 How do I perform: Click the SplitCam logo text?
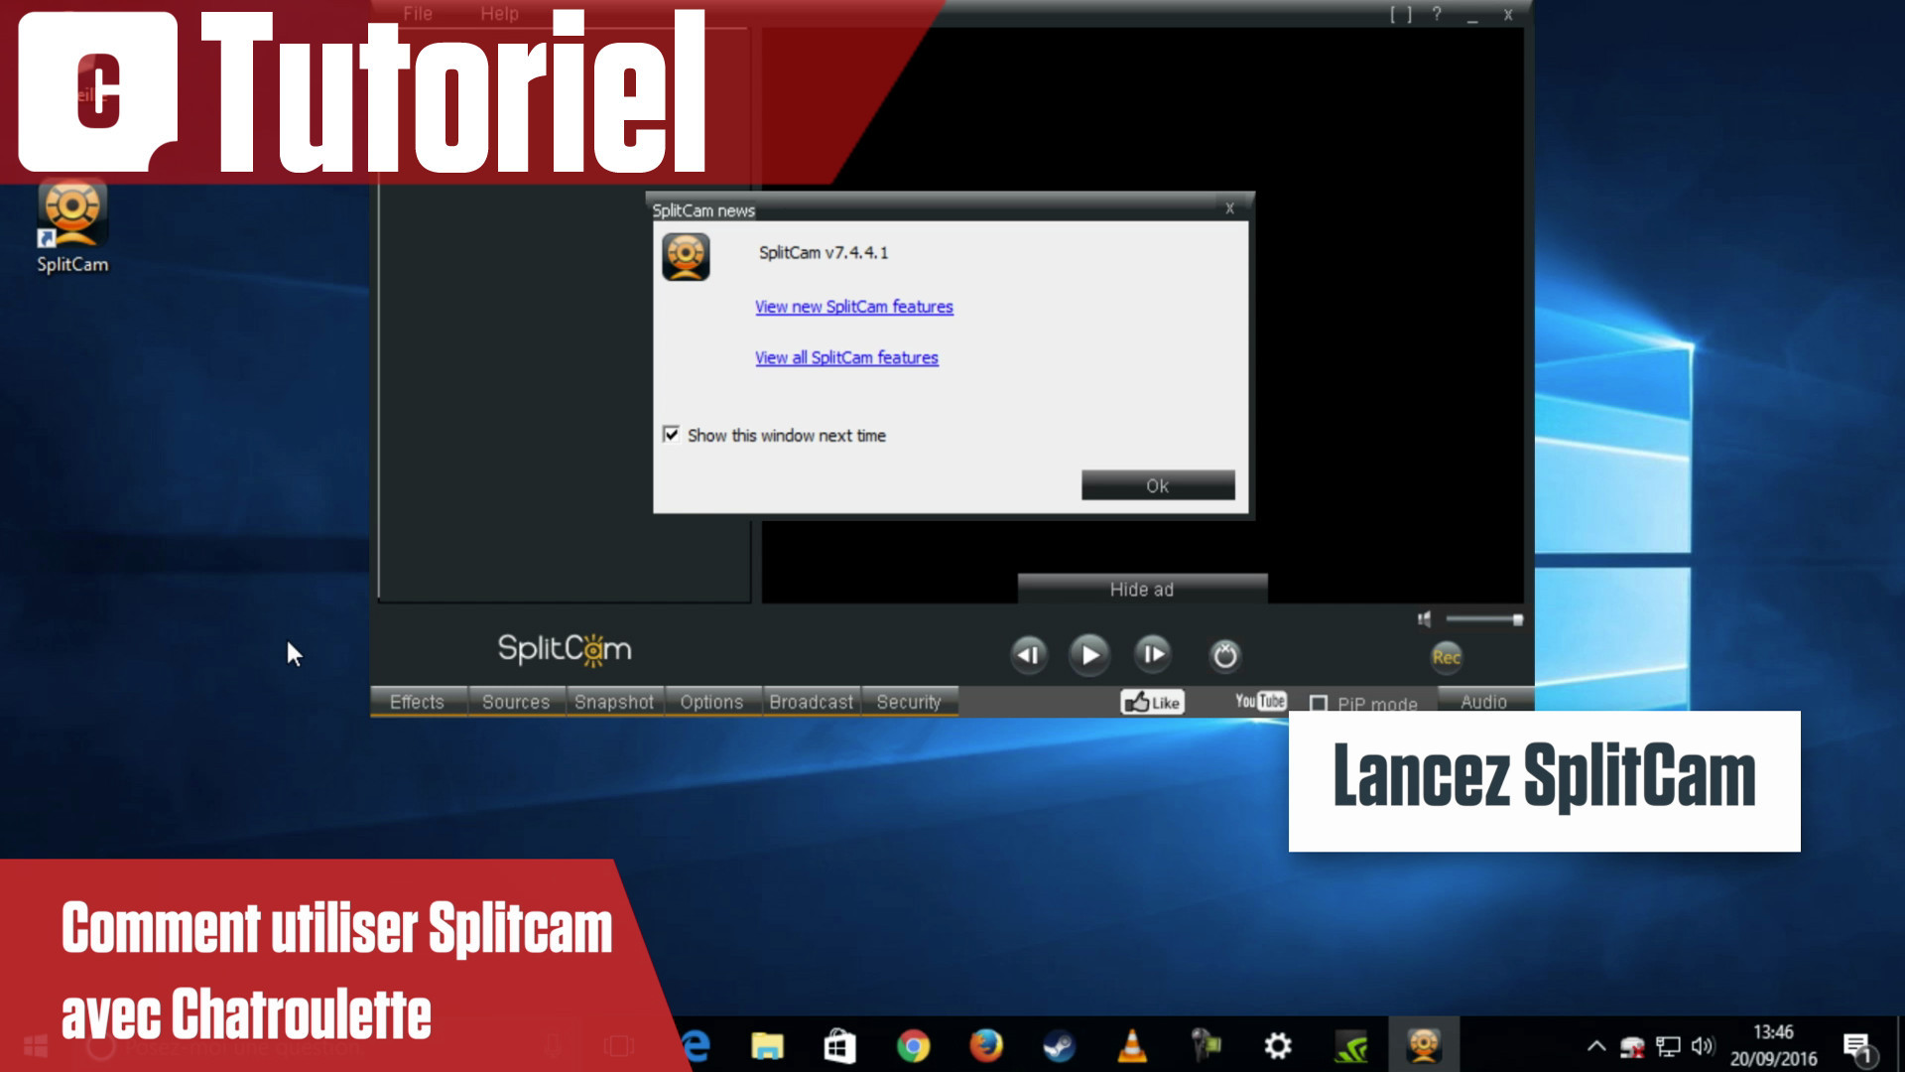pos(565,649)
